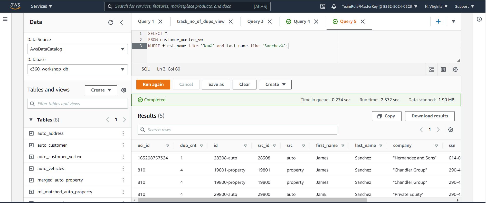Image resolution: width=486 pixels, height=203 pixels.
Task: Refresh the Data panel
Action: coord(111,22)
